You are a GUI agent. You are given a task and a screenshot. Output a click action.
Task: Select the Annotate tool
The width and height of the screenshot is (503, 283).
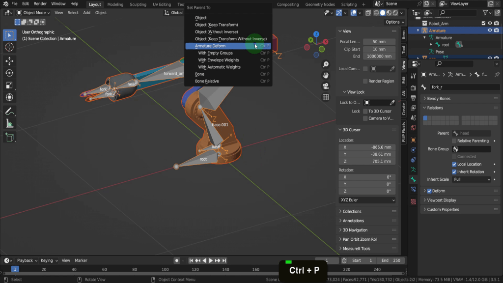click(x=9, y=112)
